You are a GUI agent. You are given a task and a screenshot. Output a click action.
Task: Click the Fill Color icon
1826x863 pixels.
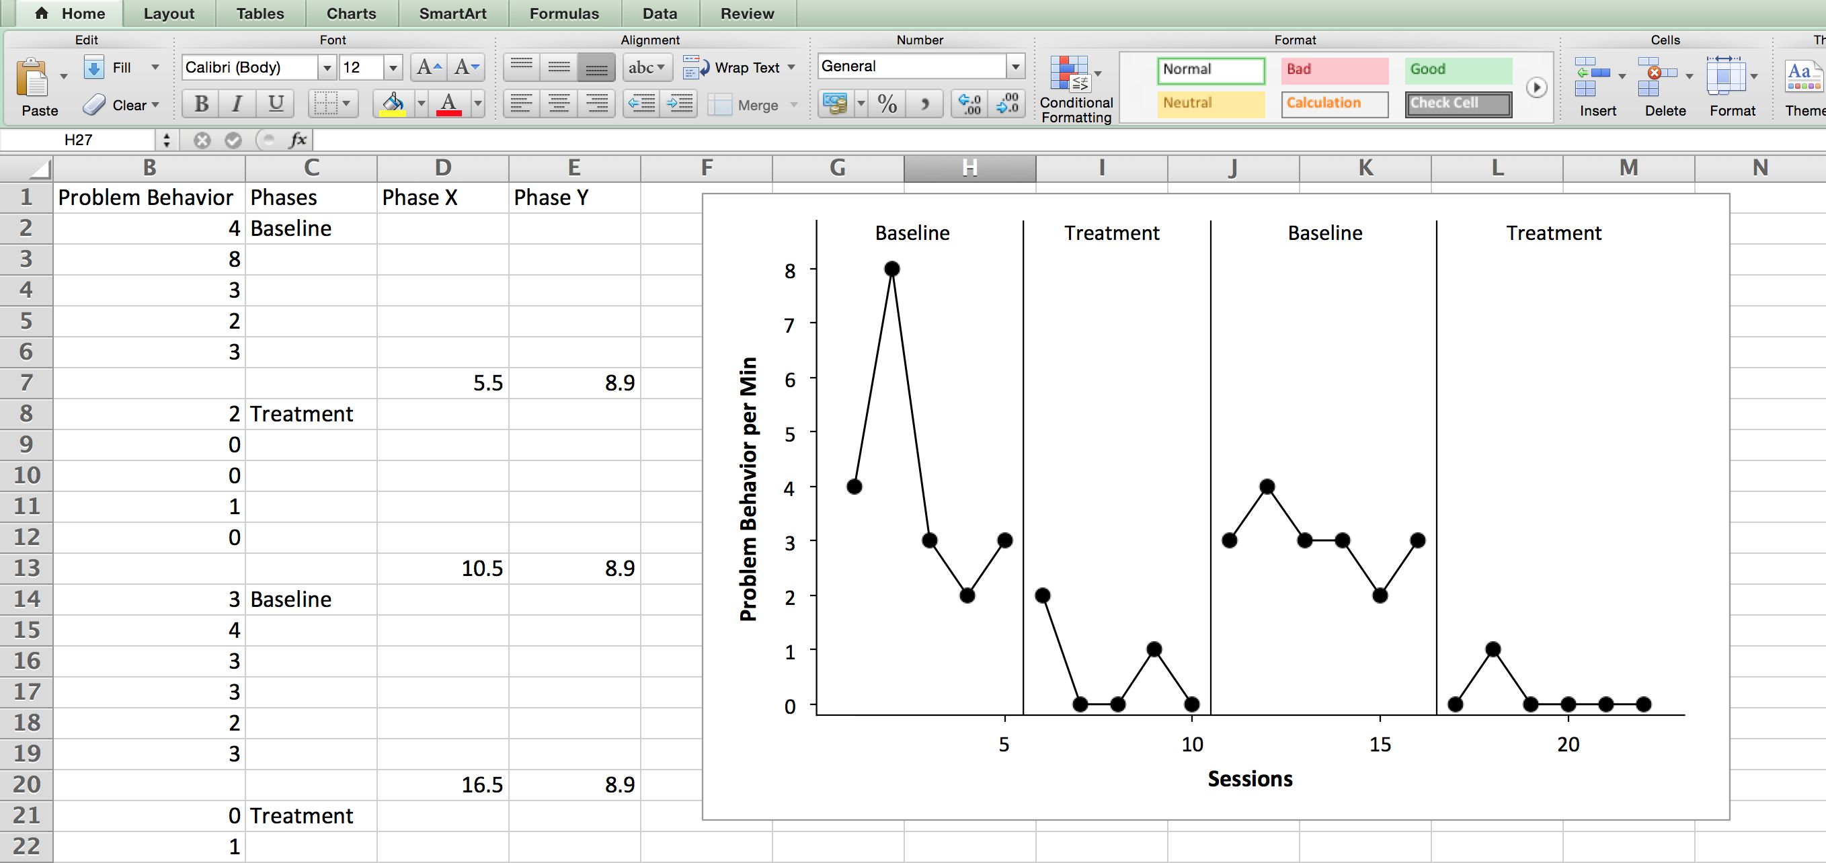coord(391,105)
